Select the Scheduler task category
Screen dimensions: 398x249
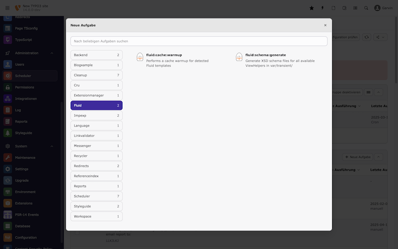coord(97,196)
